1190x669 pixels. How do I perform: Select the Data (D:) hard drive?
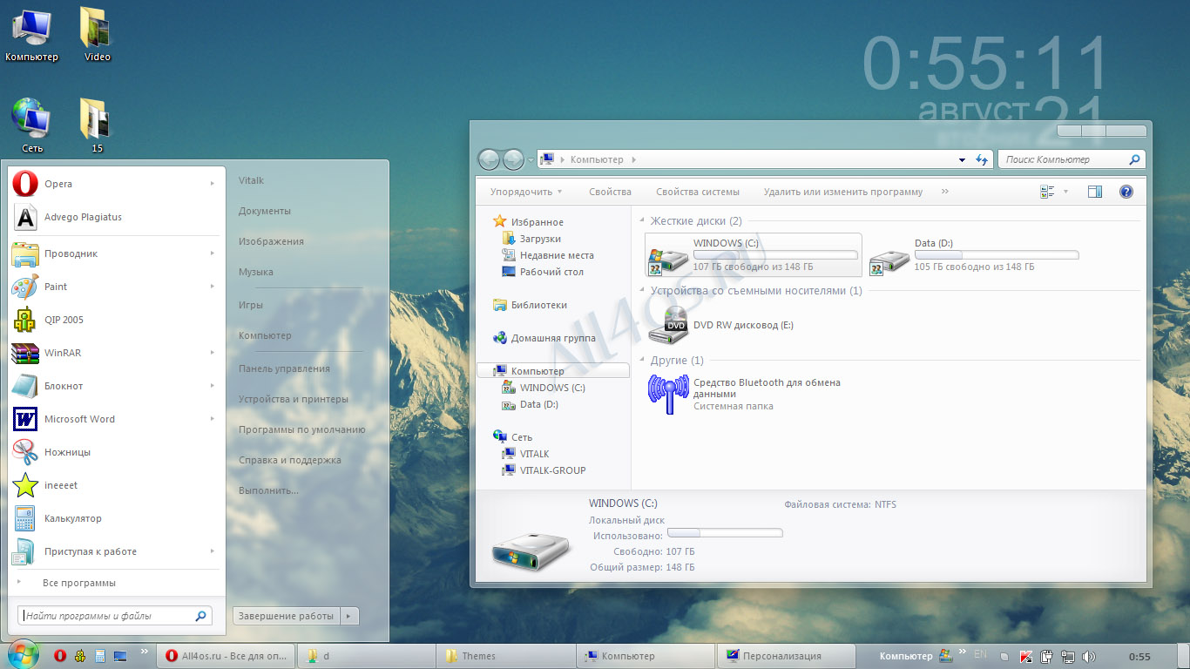(974, 255)
